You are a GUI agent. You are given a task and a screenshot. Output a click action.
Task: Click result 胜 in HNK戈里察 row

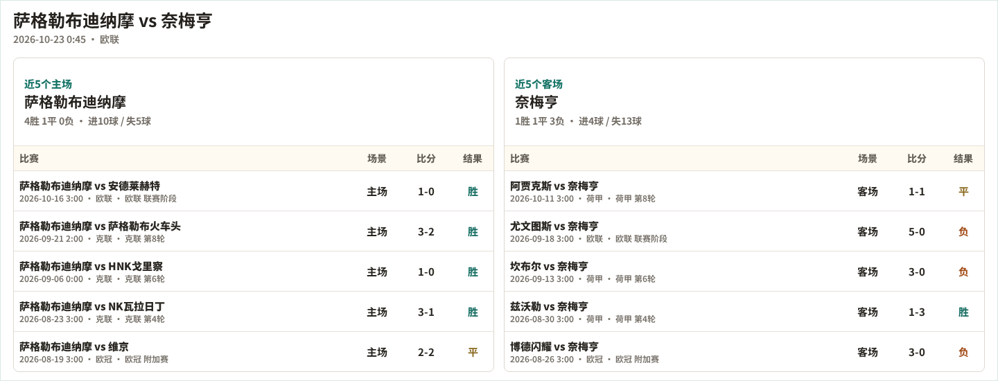pyautogui.click(x=473, y=272)
